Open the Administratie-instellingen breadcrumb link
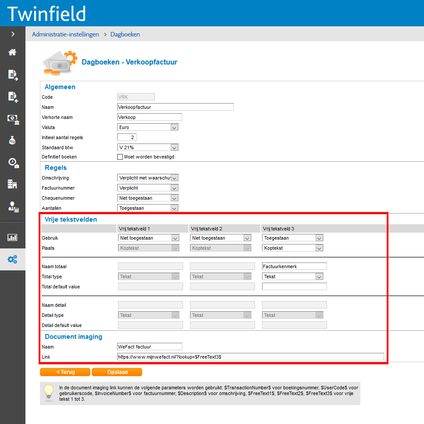Viewport: 424px width, 424px height. pyautogui.click(x=65, y=34)
